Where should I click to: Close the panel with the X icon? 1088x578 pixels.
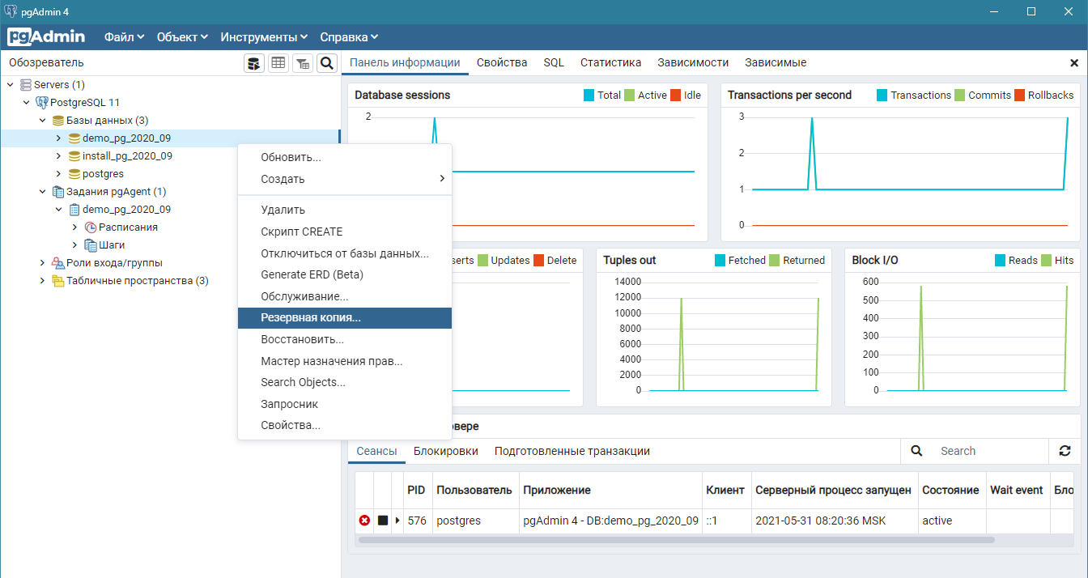click(x=1074, y=63)
